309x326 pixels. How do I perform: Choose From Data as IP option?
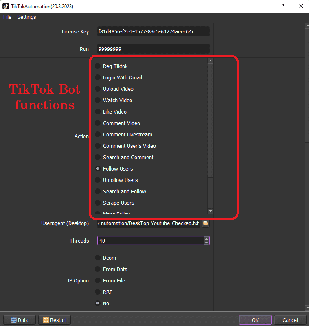111,269
